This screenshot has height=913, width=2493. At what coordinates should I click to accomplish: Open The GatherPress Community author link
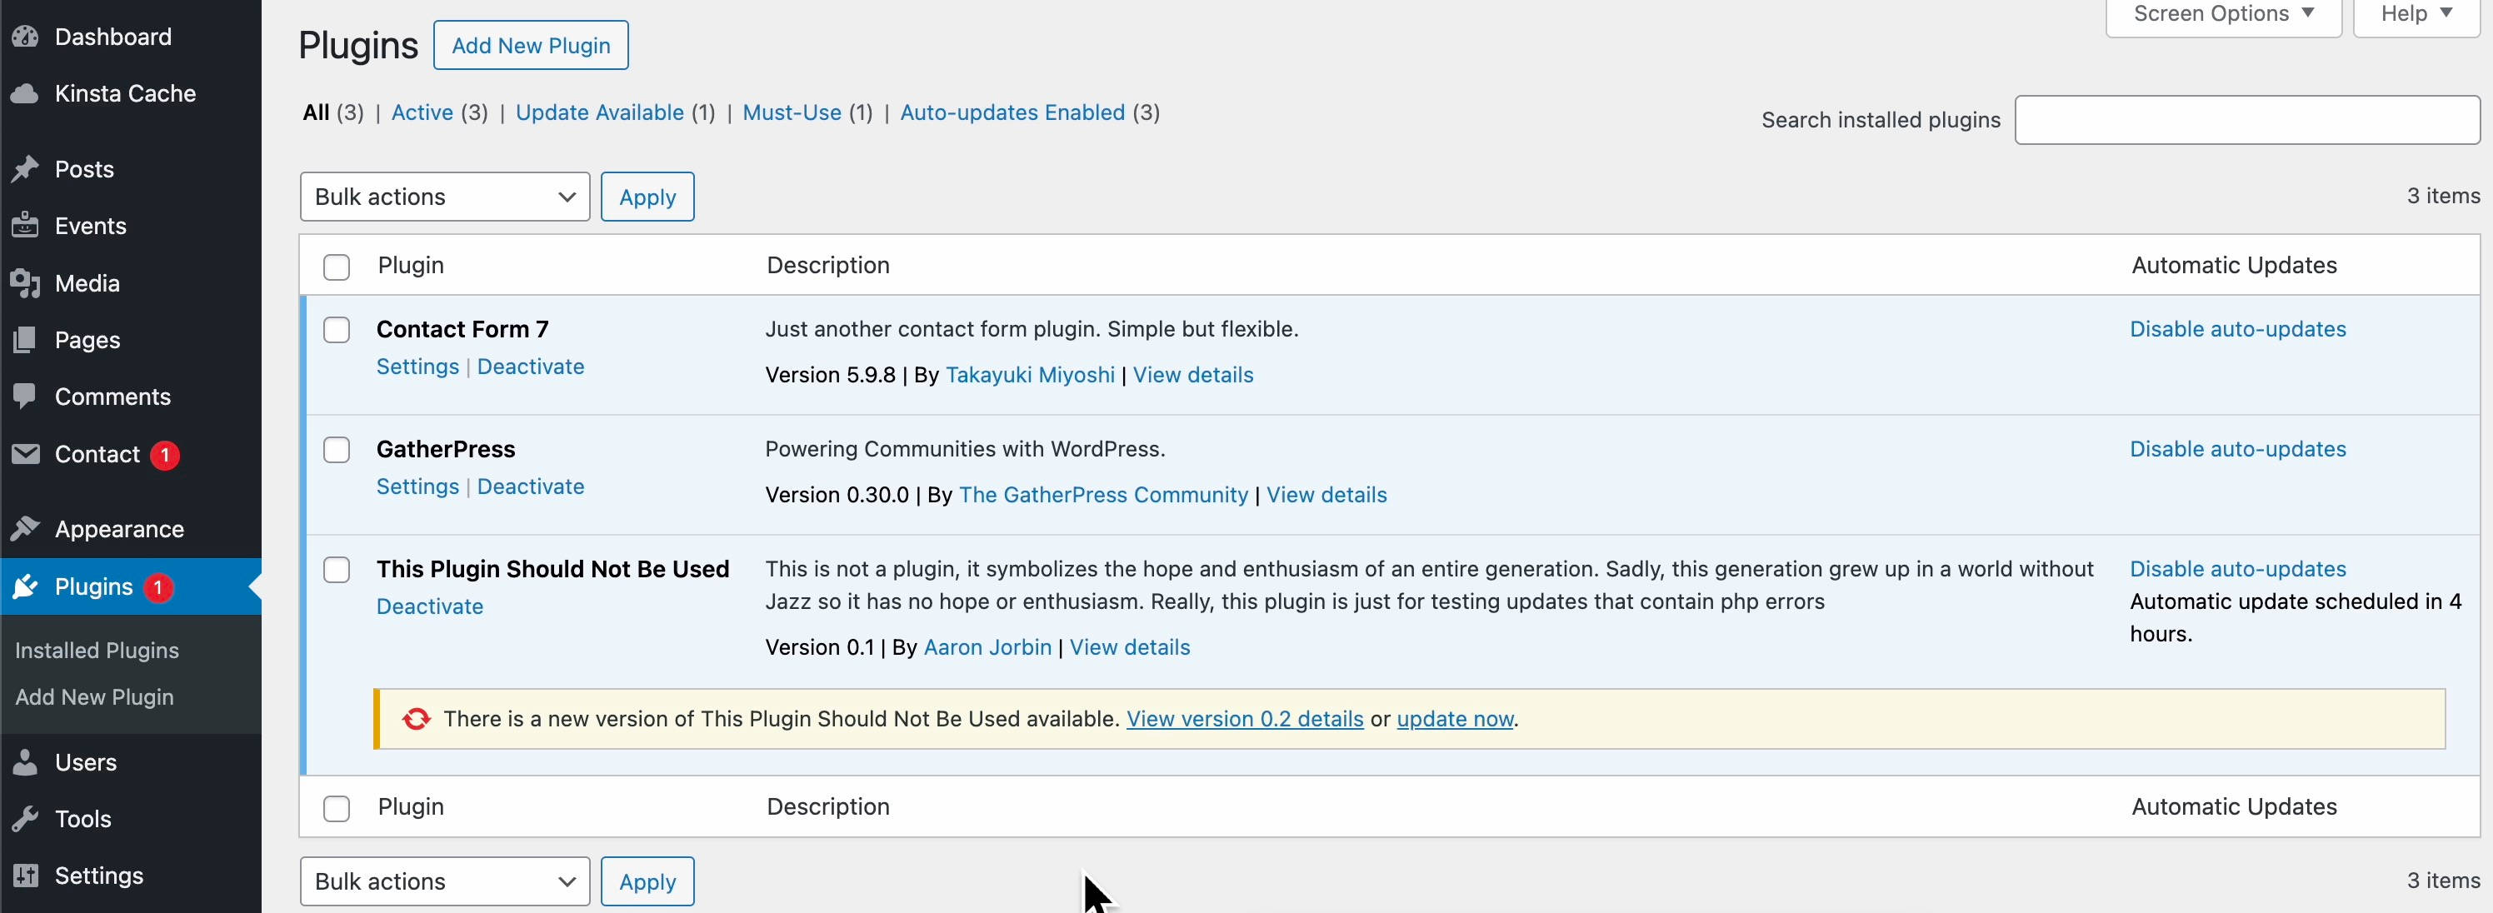click(1103, 495)
